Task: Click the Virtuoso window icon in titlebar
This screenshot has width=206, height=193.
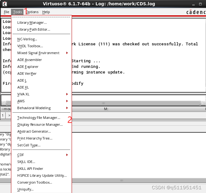Action: (x=5, y=4)
